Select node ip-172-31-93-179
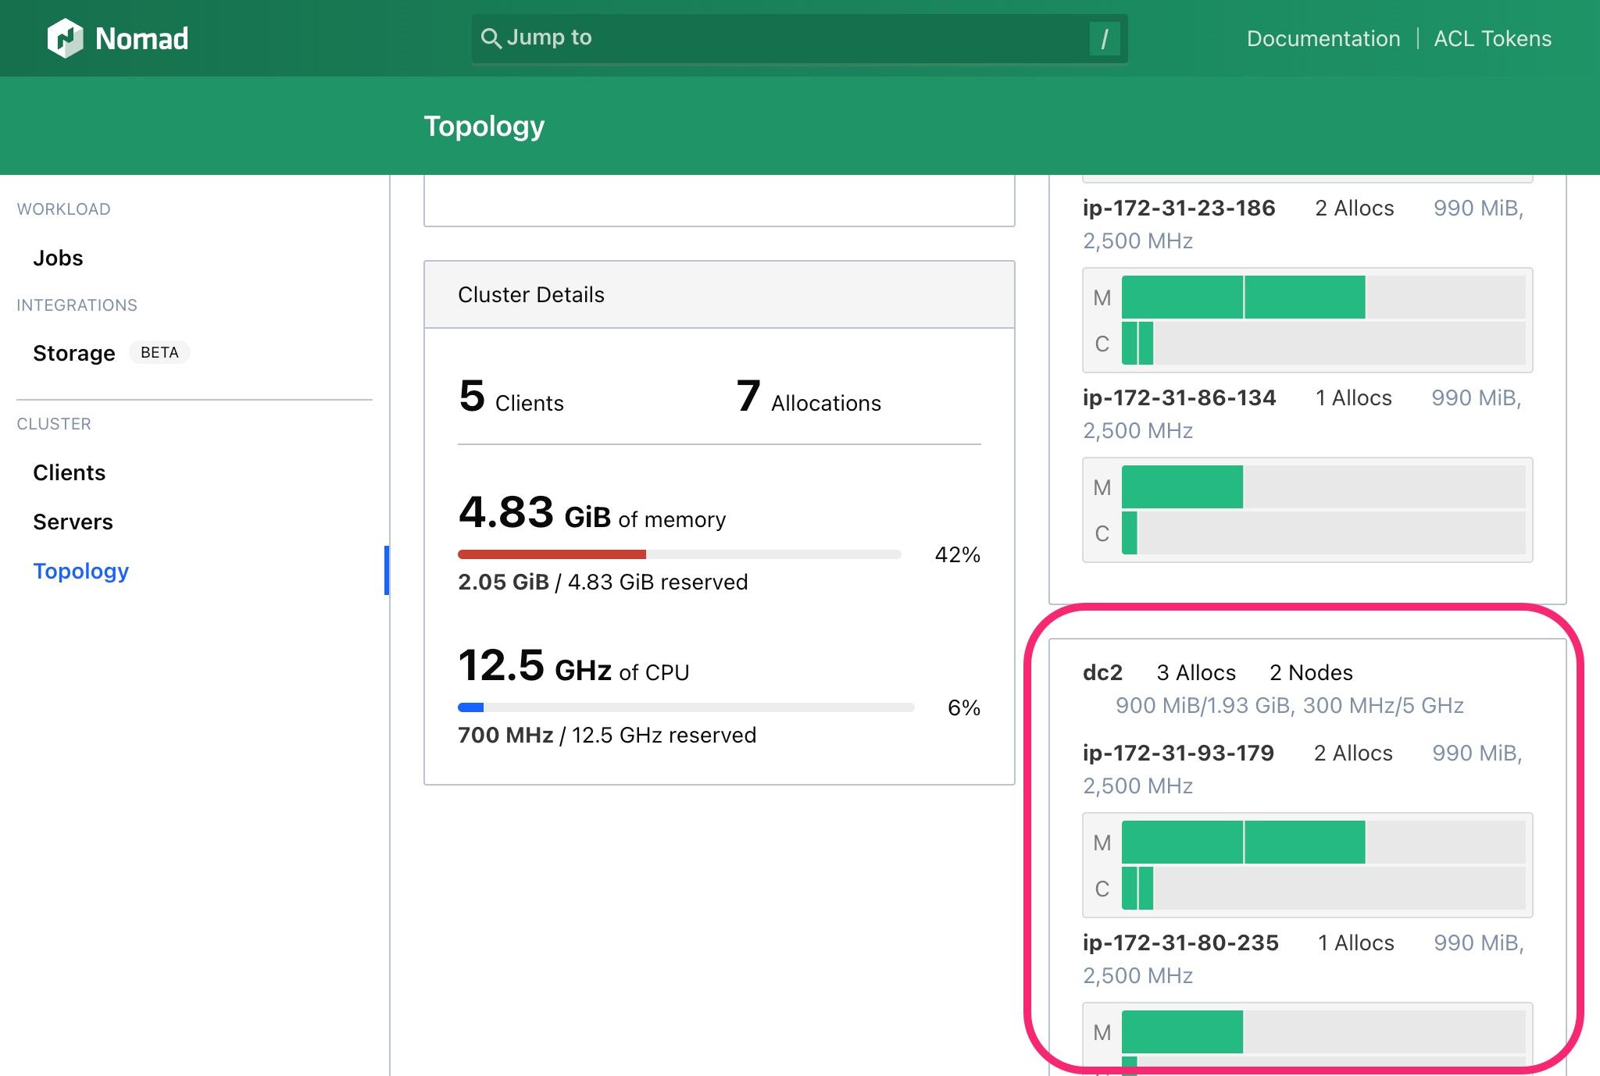 tap(1178, 753)
